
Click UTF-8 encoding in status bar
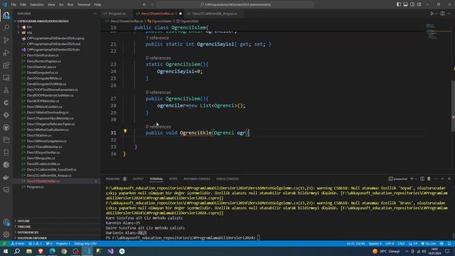pos(390,243)
